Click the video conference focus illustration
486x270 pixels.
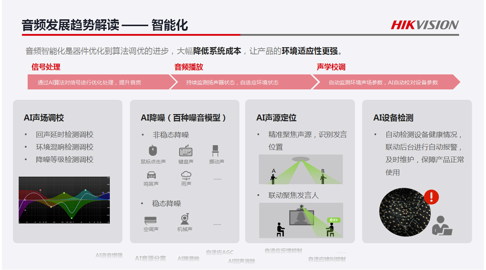301,220
